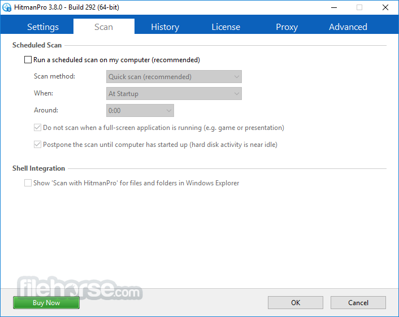Click the 'Scan method:' label

(x=54, y=76)
